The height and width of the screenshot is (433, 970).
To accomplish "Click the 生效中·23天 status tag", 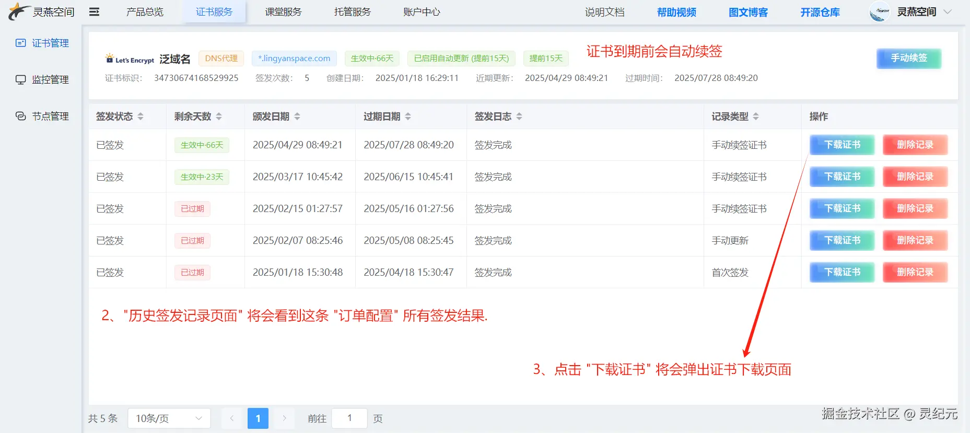I will (x=202, y=177).
